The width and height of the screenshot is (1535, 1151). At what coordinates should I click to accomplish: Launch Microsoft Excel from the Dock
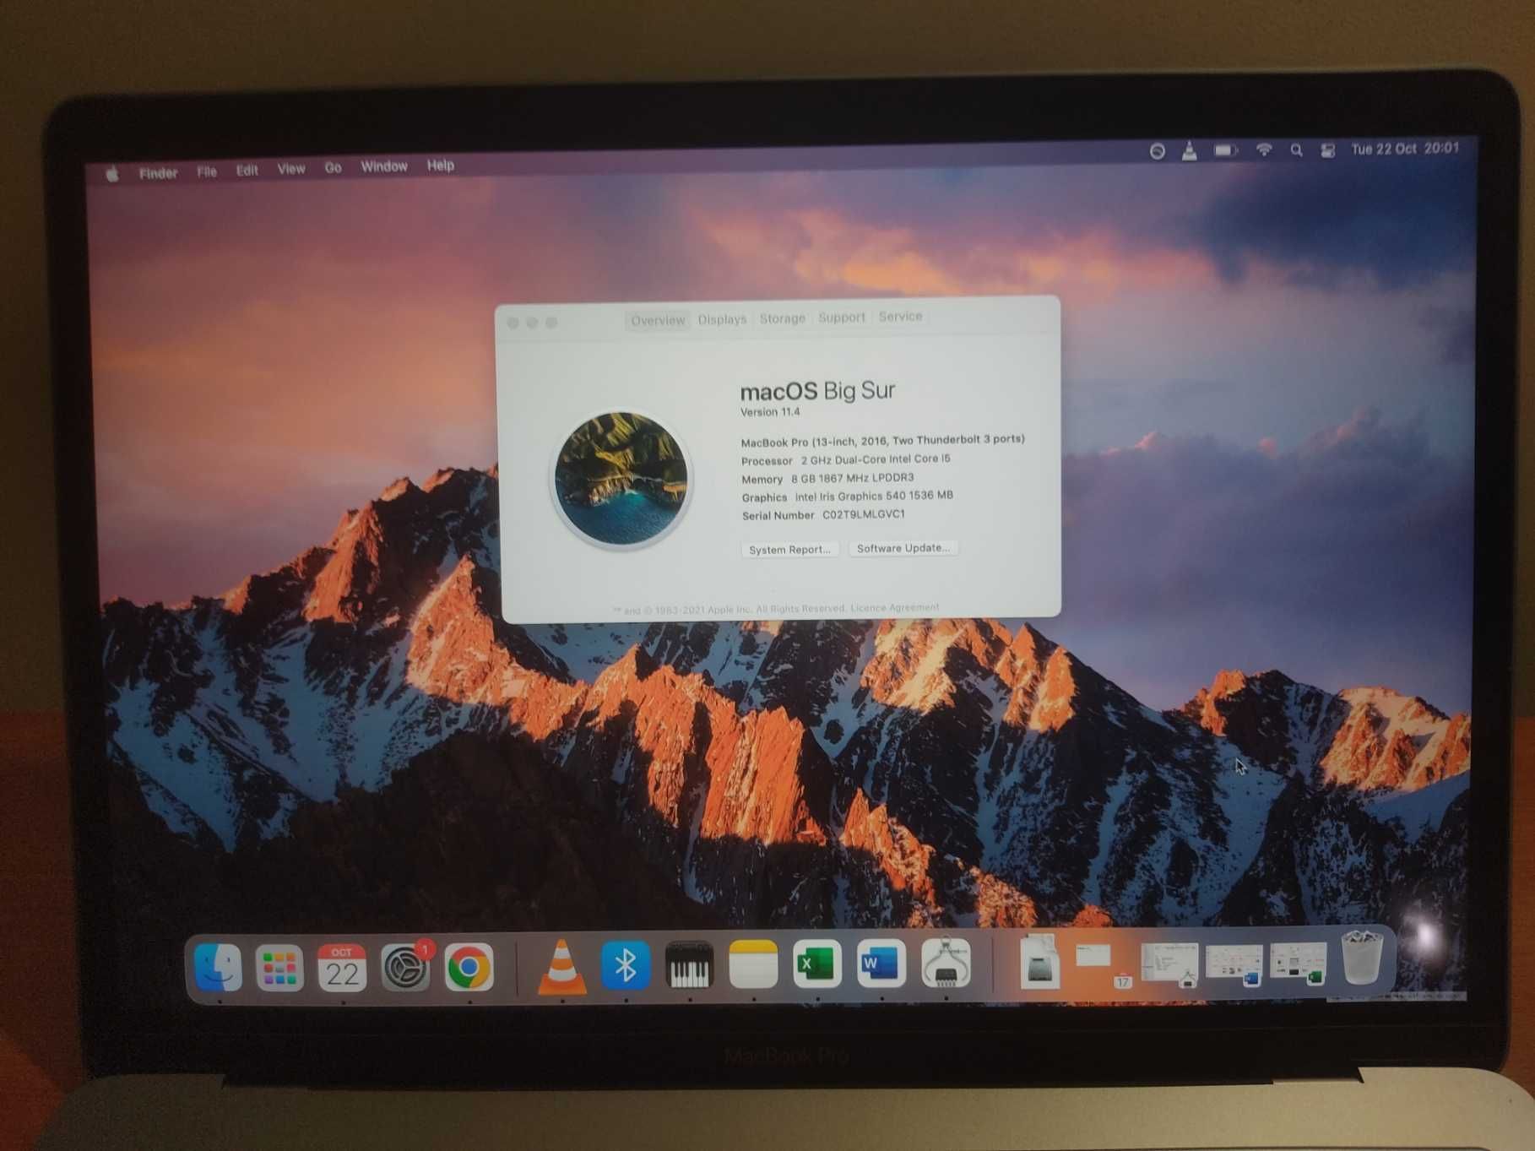[817, 964]
